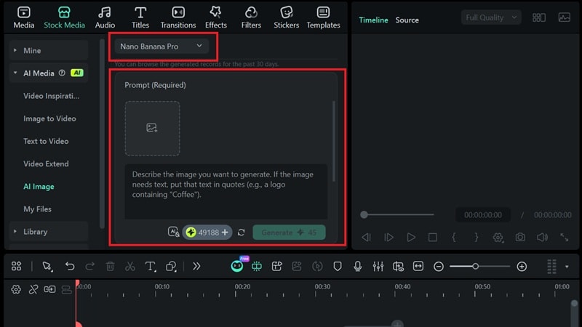Add a reference image in upload box
This screenshot has height=327, width=582.
[x=152, y=129]
